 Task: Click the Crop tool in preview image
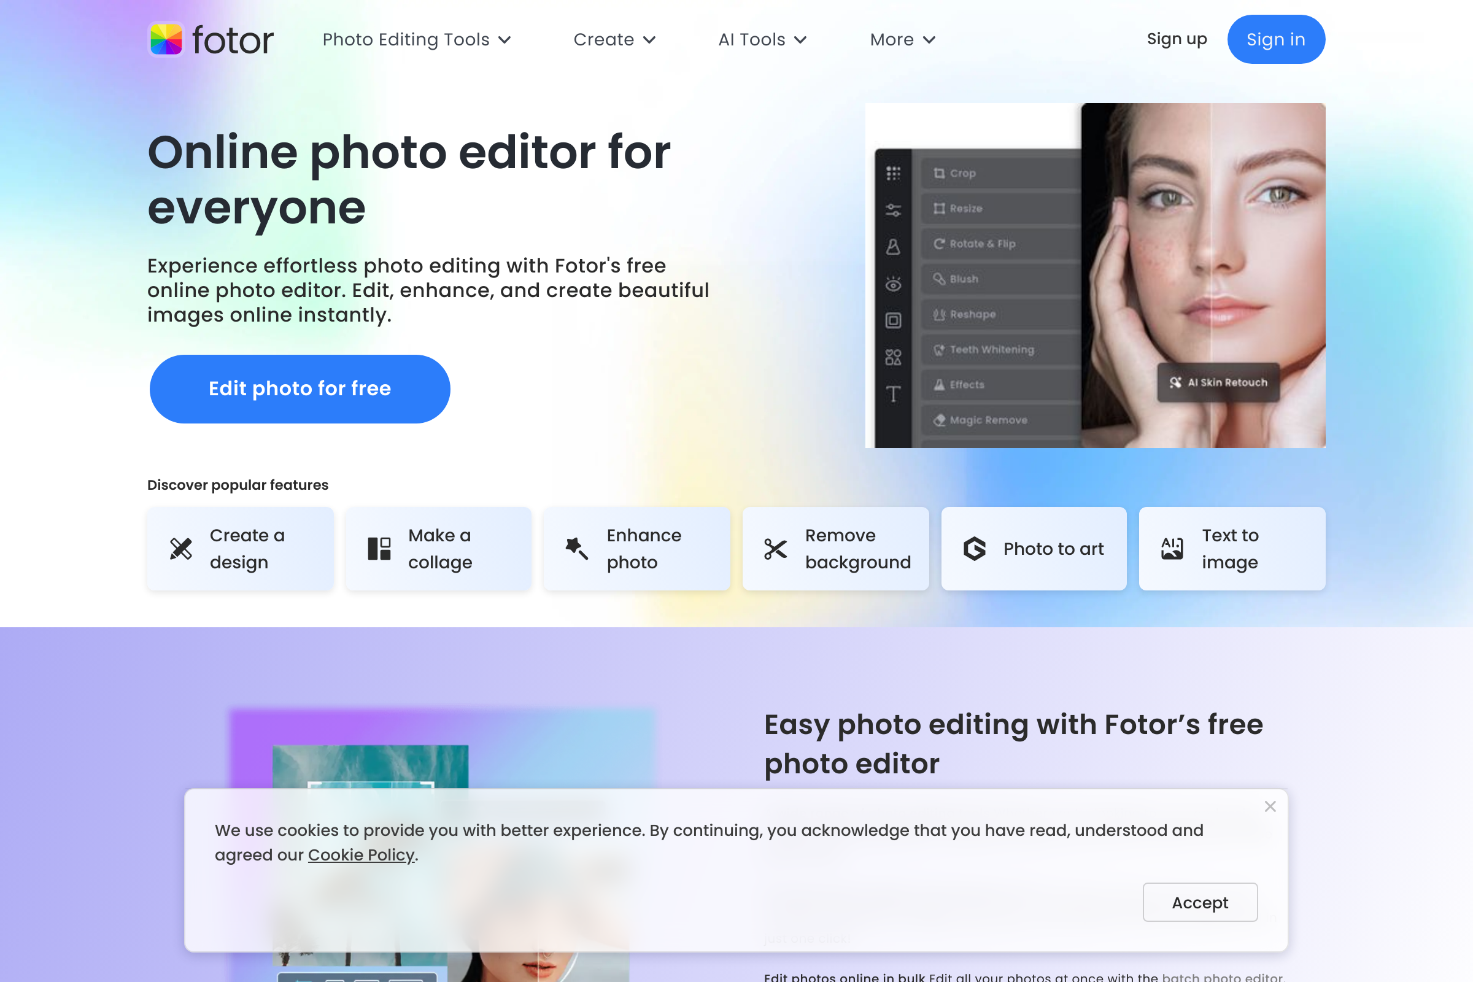pos(962,174)
